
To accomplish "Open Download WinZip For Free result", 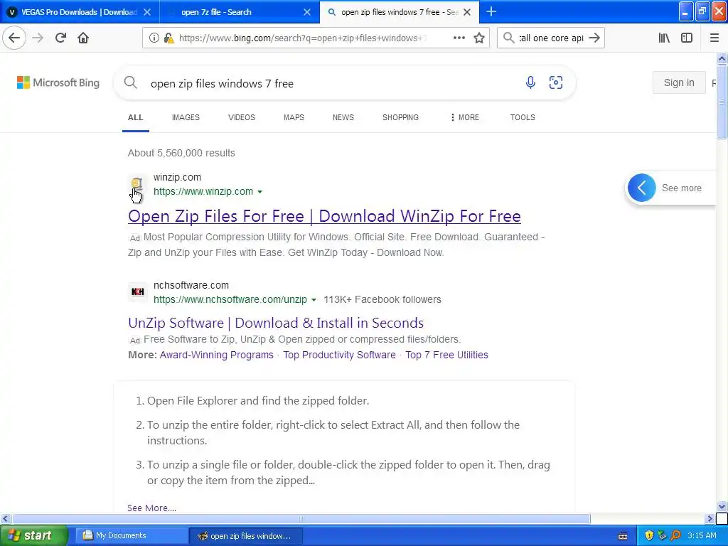I will click(324, 216).
